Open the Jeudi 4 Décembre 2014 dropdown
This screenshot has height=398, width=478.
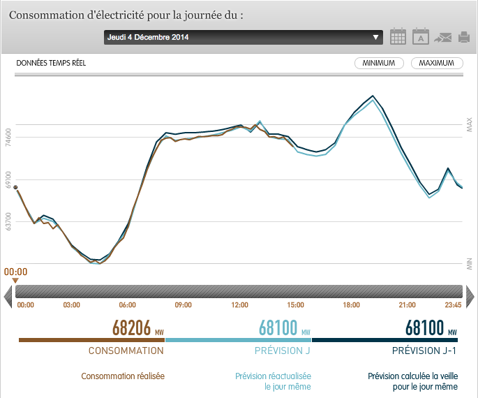point(237,38)
